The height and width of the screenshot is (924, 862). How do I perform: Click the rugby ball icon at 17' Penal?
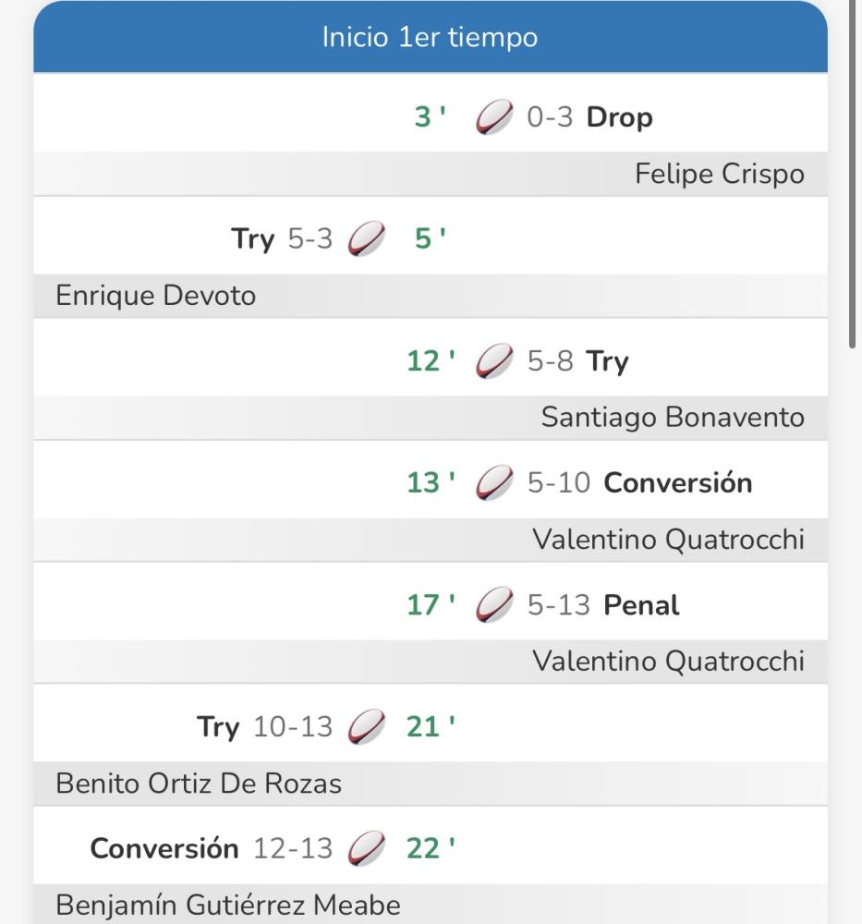[494, 604]
